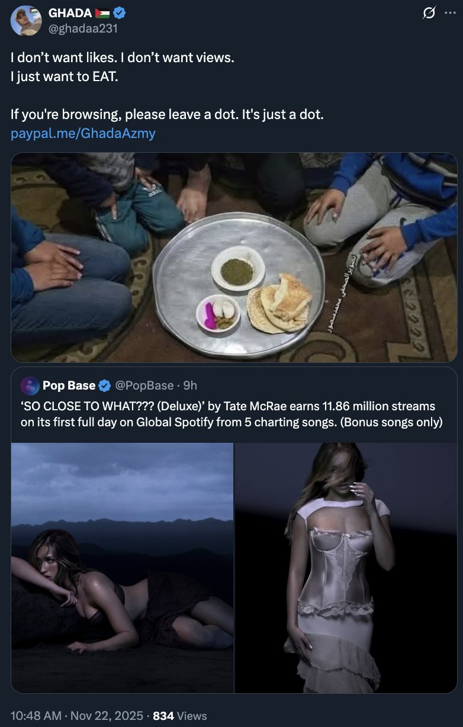Screen dimensions: 463x727
Task: Click the 9h timestamp on quoted post
Action: (191, 385)
